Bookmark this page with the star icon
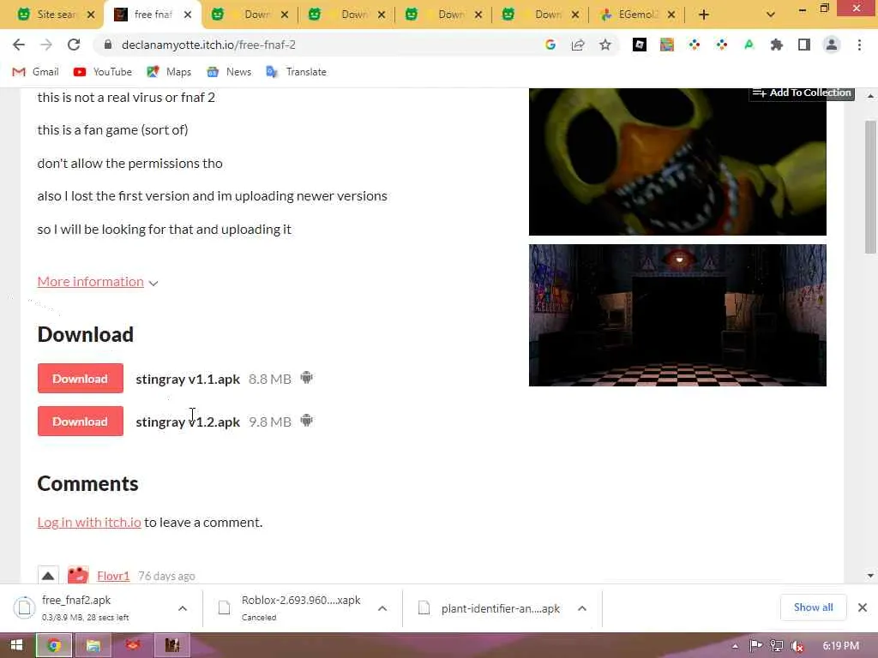The height and width of the screenshot is (658, 878). 605,45
